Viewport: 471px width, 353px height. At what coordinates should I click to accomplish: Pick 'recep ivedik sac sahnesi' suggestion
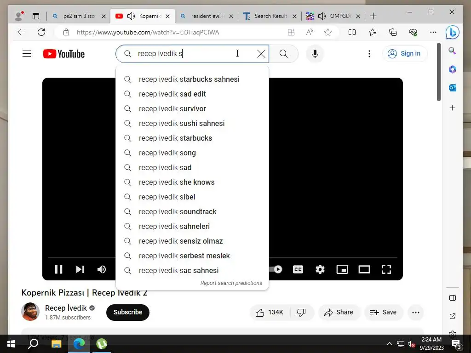click(192, 270)
